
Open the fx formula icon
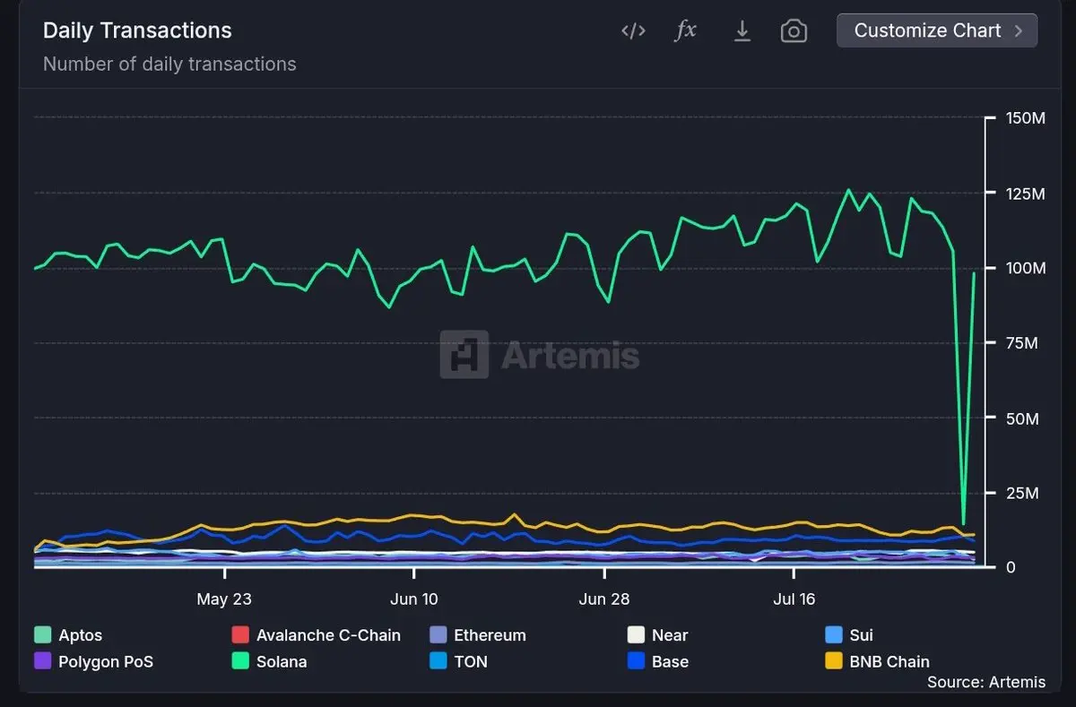(685, 30)
